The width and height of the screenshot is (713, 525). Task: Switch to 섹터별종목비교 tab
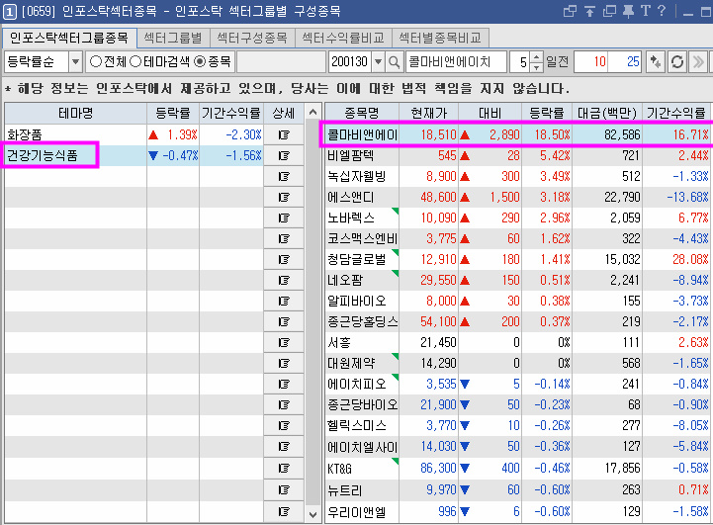440,38
